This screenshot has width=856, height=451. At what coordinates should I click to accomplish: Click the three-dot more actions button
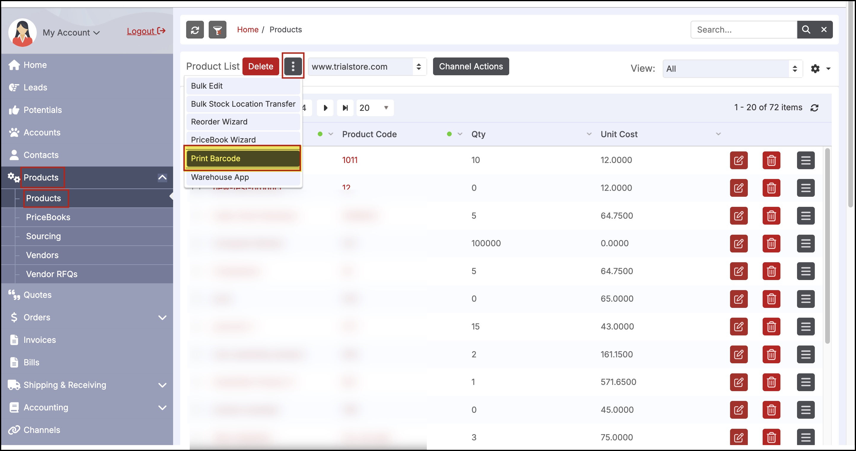293,66
